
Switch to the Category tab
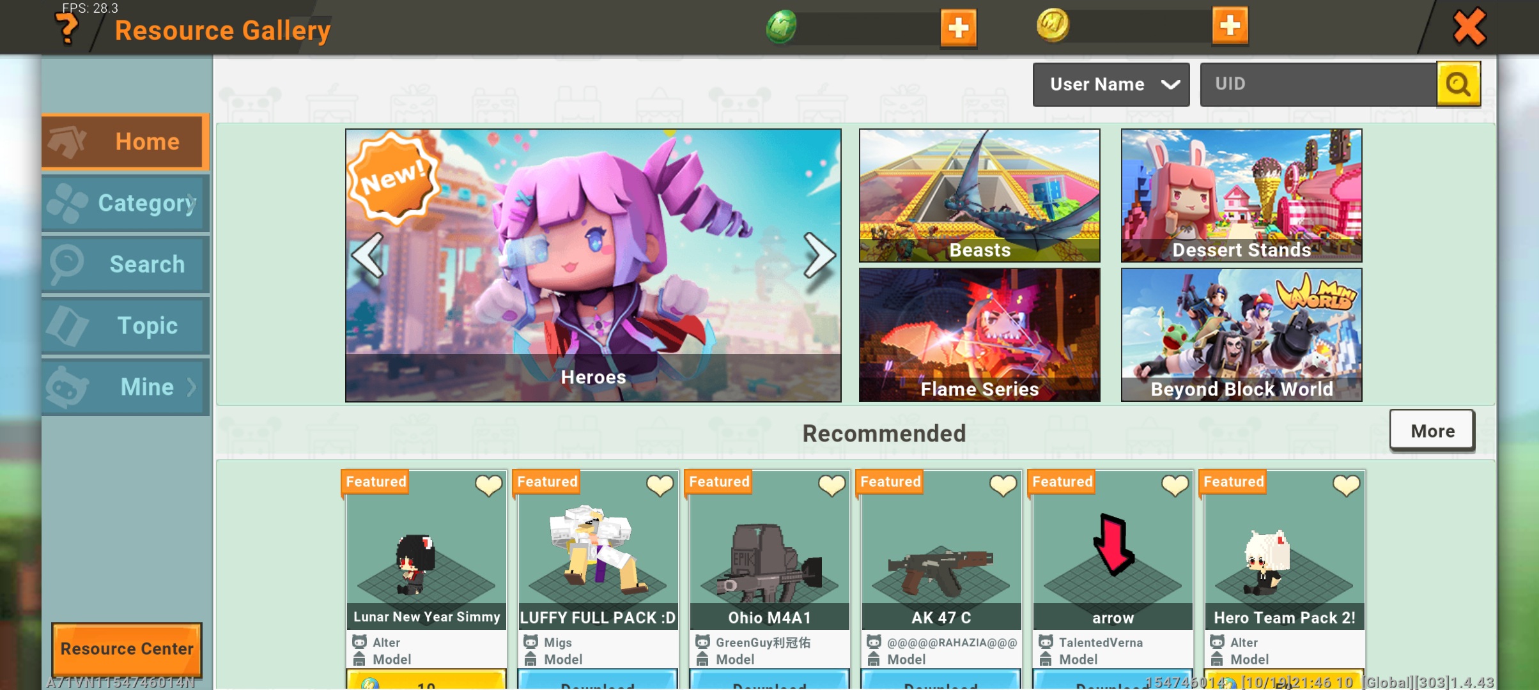(125, 203)
